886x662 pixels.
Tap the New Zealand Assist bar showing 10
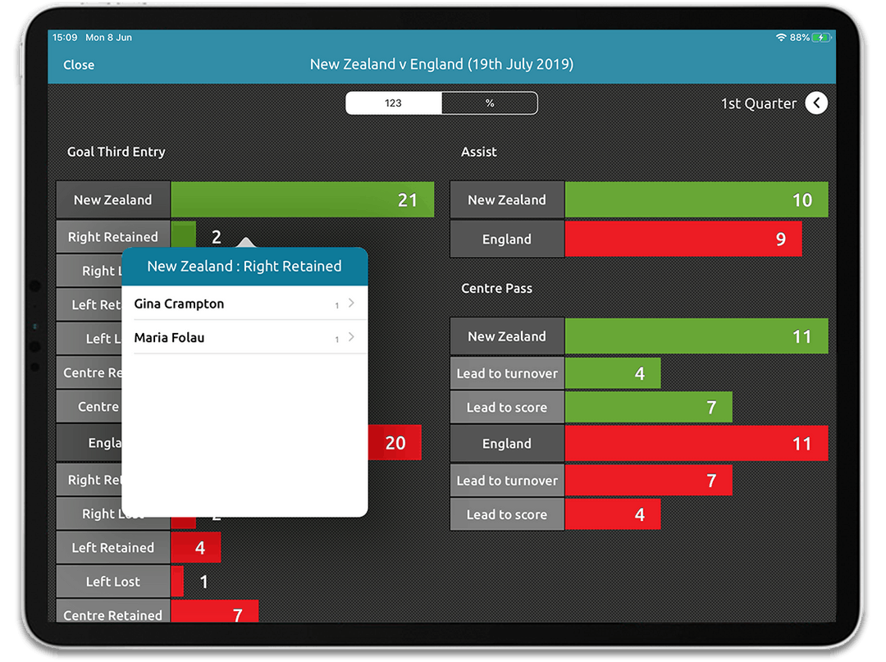(x=696, y=199)
